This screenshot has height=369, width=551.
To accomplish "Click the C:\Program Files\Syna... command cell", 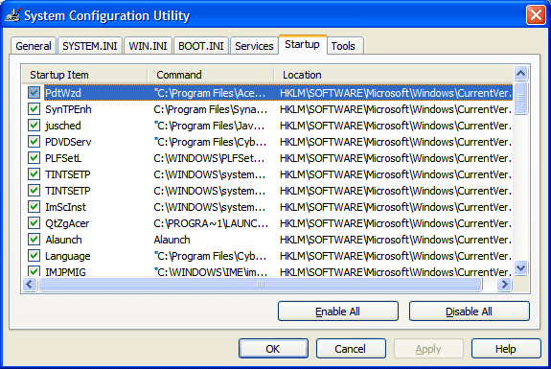I will [211, 109].
